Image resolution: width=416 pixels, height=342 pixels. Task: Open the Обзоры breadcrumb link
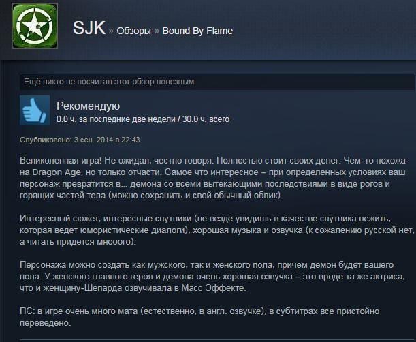coord(133,31)
